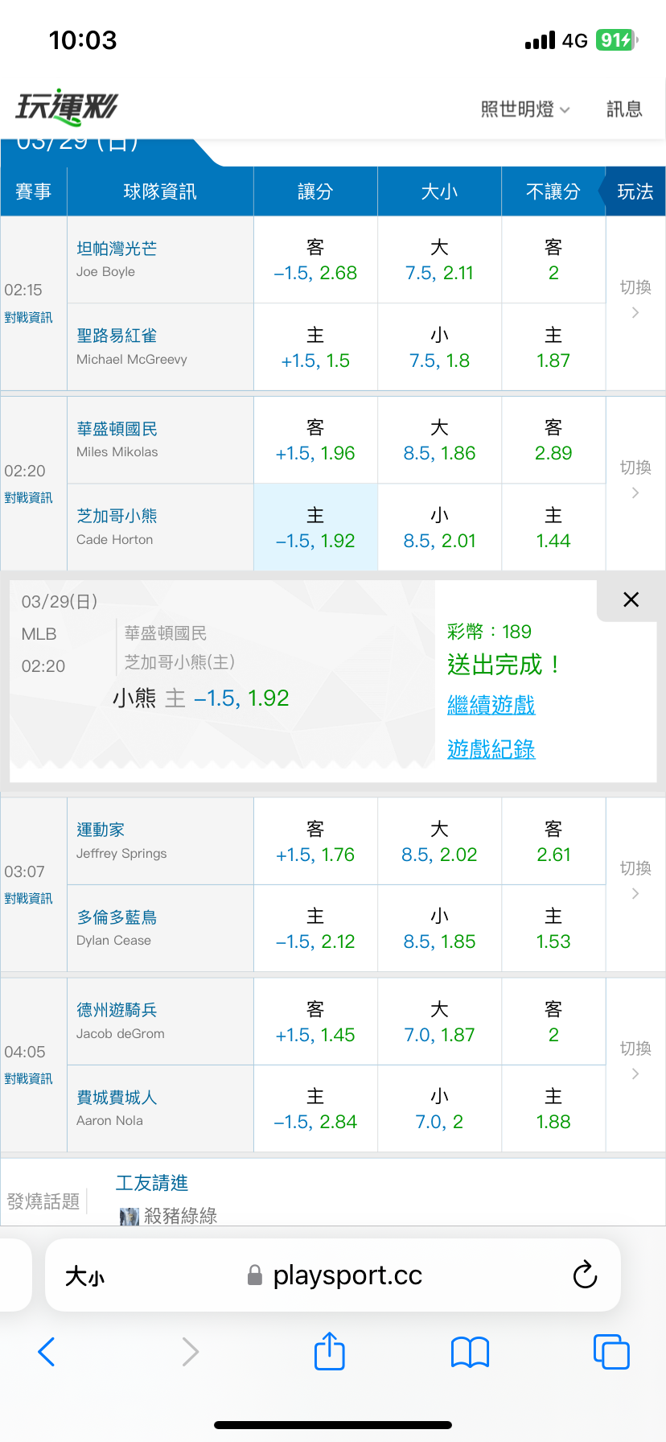Image resolution: width=666 pixels, height=1442 pixels.
Task: Tap the padlock icon in address bar
Action: (x=255, y=1275)
